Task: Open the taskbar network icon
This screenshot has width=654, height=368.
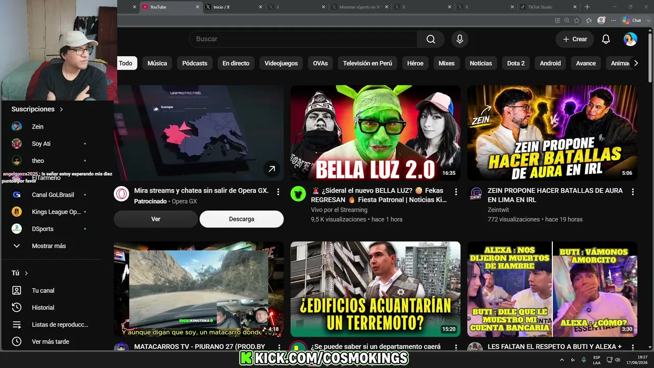Action: pyautogui.click(x=609, y=360)
